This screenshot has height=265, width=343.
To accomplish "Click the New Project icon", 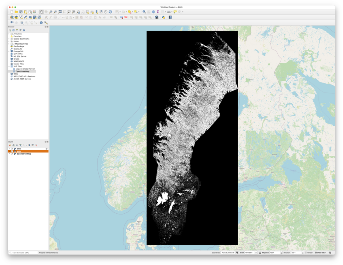I will [x=12, y=12].
